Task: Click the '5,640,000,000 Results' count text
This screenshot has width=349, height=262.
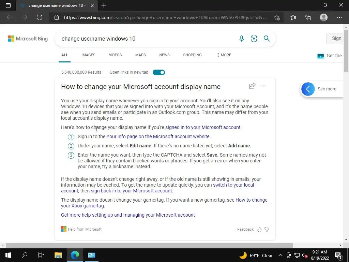Action: tap(81, 72)
